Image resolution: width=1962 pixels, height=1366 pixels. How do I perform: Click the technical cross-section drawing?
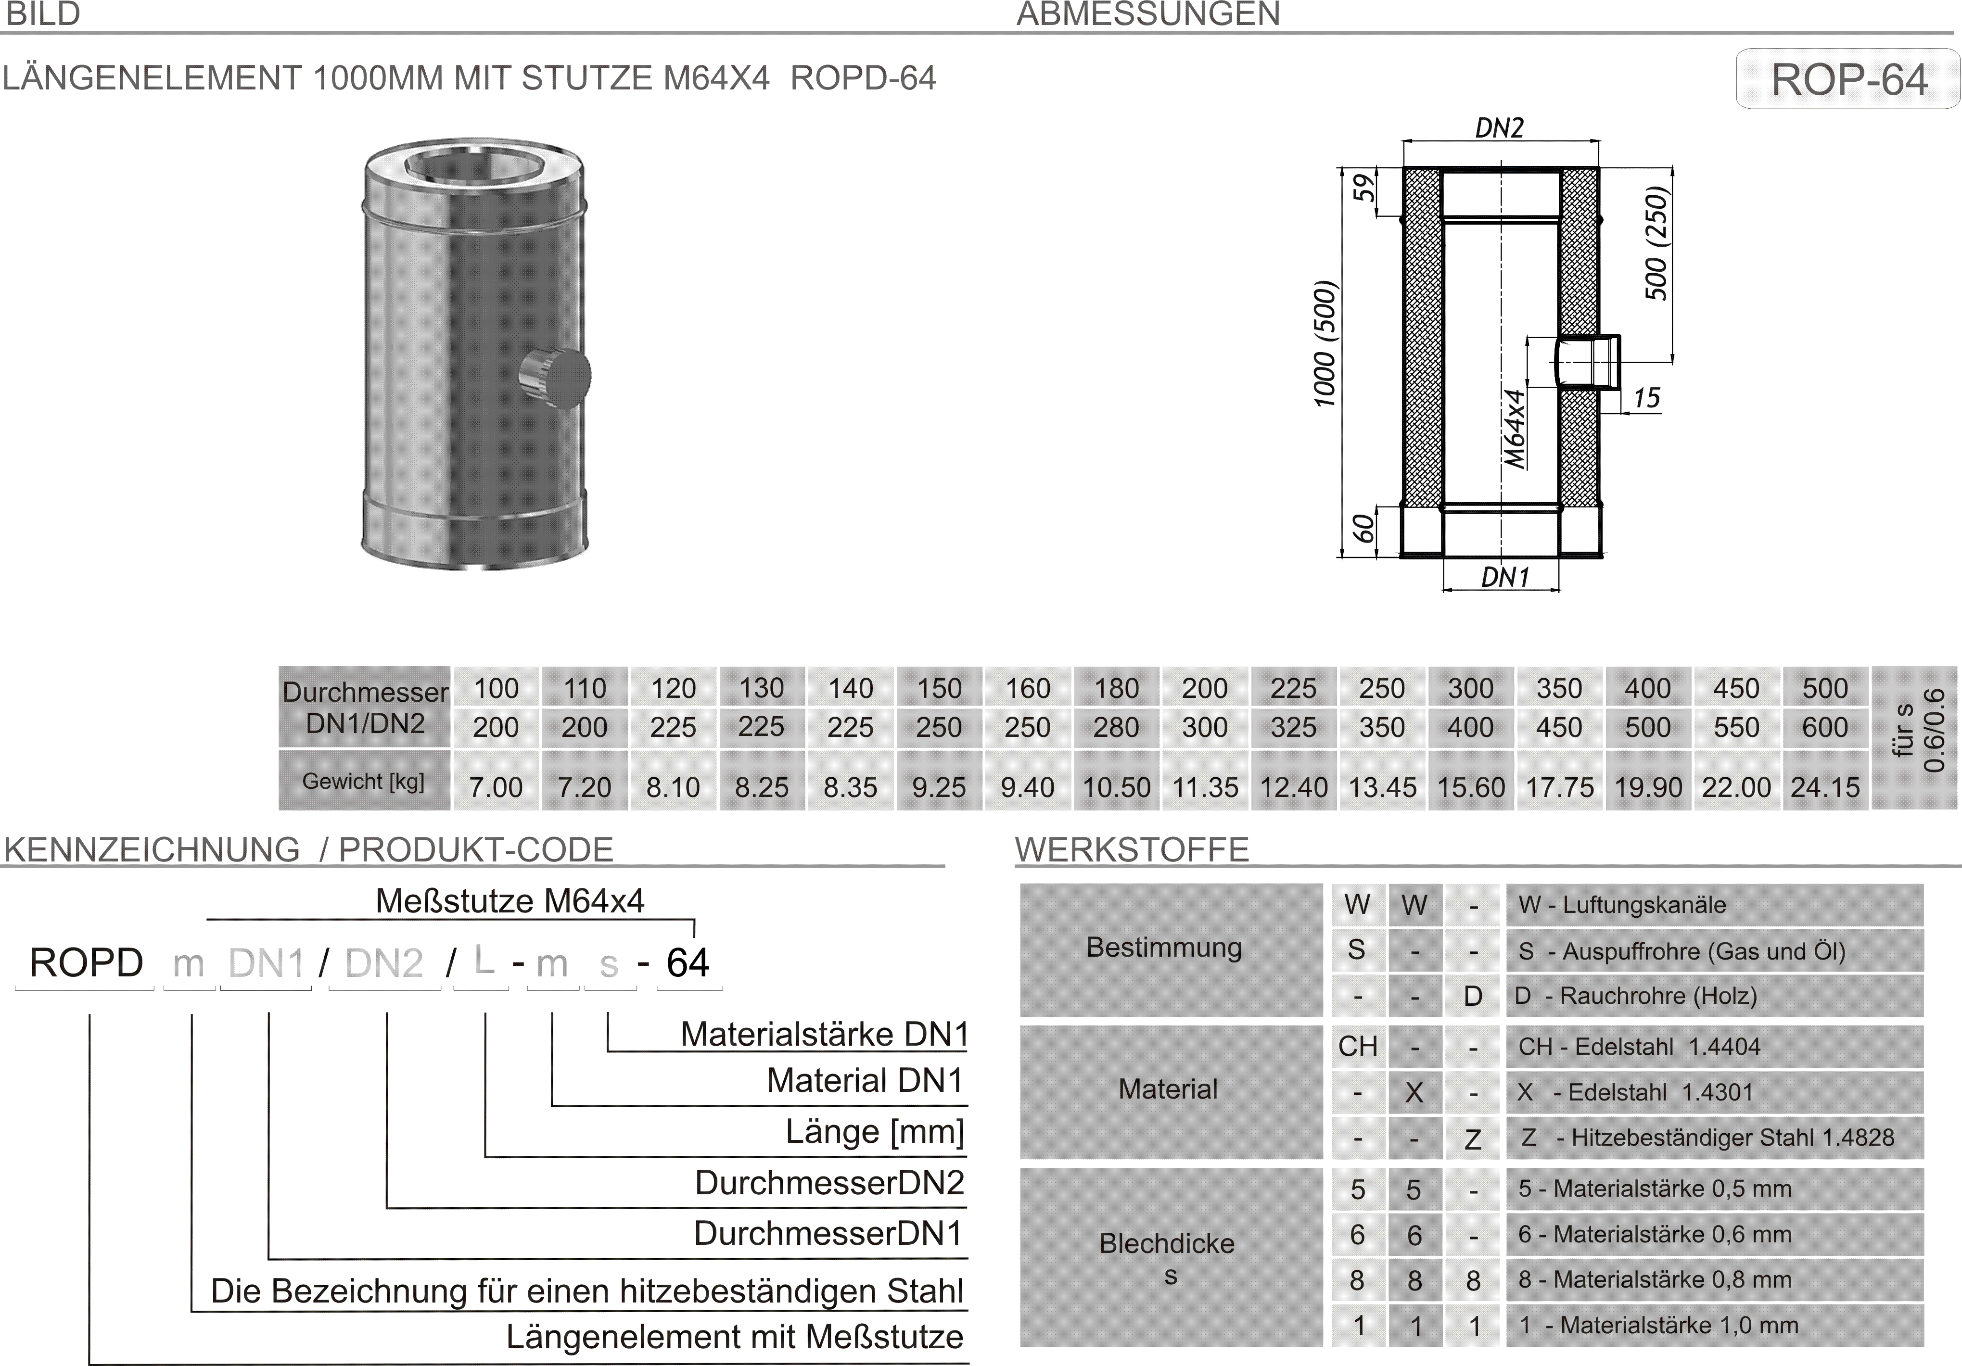click(1495, 354)
